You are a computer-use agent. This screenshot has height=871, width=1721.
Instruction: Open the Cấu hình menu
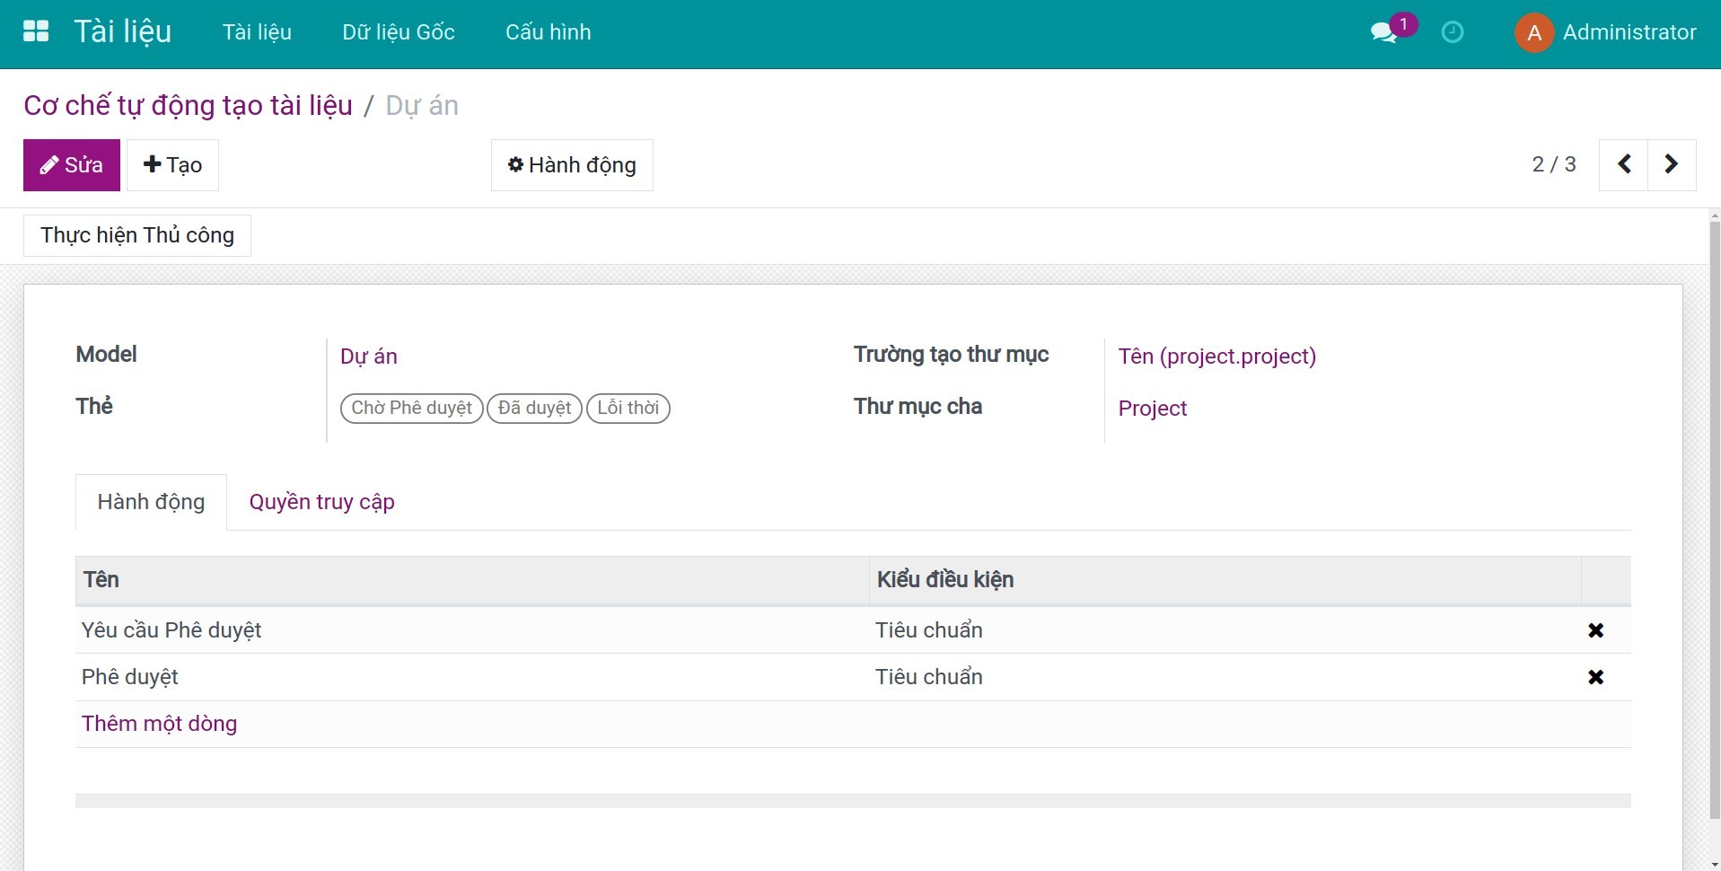(x=548, y=32)
